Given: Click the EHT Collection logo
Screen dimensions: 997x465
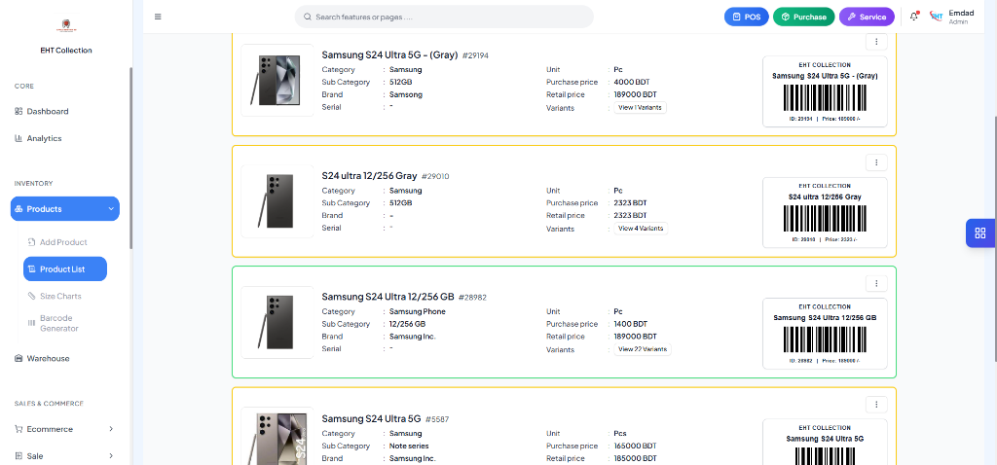Looking at the screenshot, I should coord(66,25).
